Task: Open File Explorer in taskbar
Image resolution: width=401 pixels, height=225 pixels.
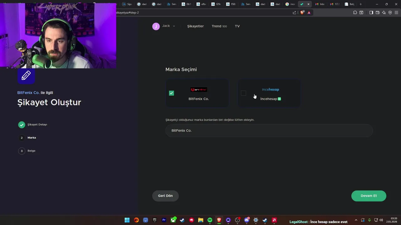Action: point(200,220)
